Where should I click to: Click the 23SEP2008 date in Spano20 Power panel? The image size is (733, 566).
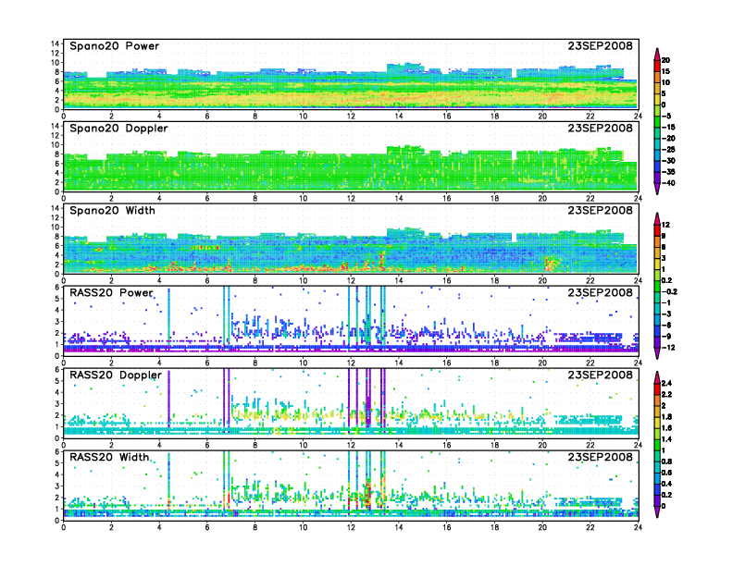[601, 46]
